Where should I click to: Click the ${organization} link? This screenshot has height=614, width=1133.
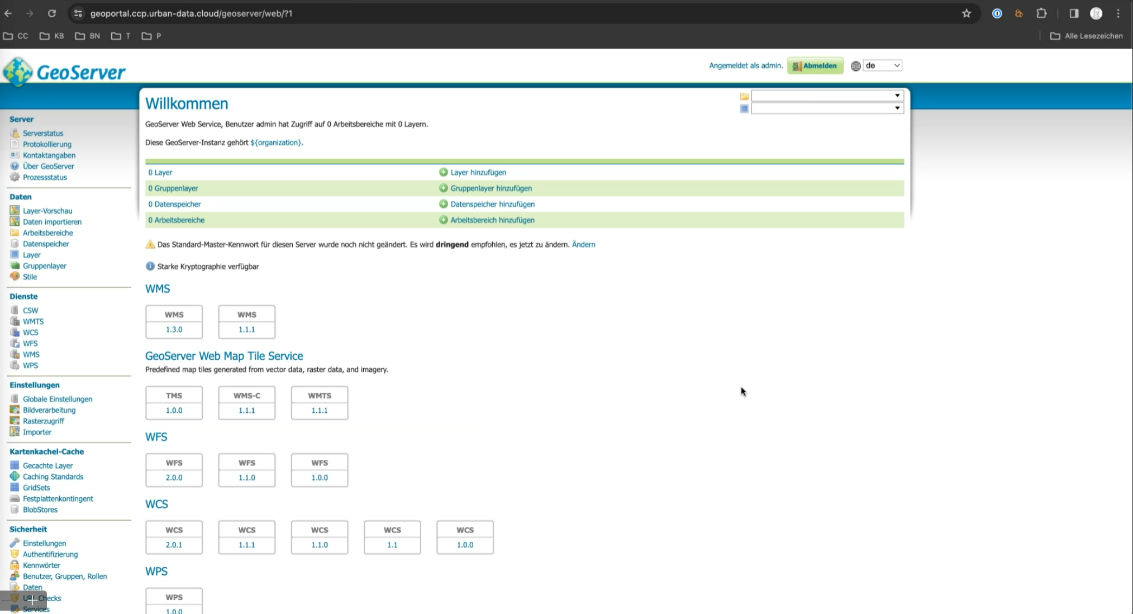[277, 142]
